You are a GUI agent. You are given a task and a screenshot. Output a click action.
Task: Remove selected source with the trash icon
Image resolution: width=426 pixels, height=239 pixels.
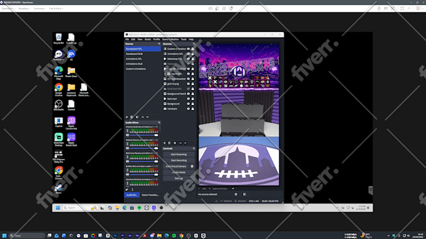(x=169, y=143)
